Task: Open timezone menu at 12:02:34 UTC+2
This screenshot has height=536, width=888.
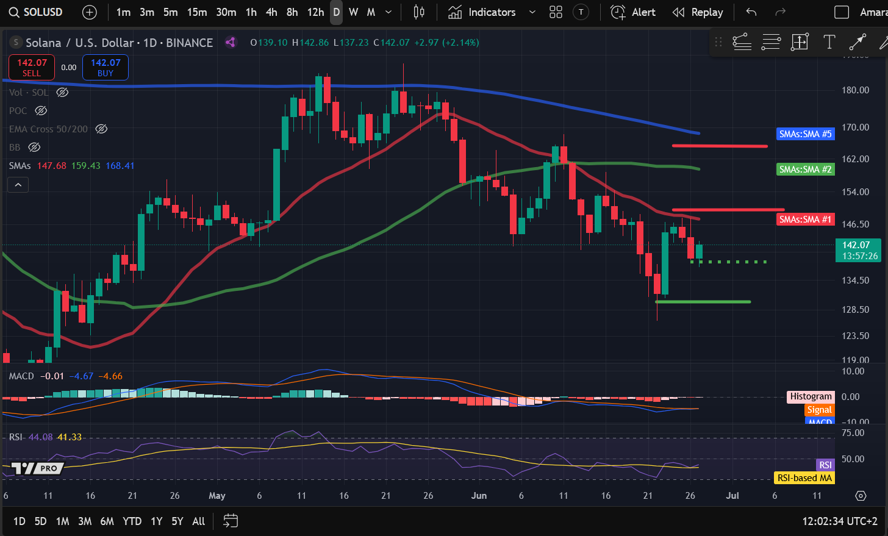Action: click(840, 521)
